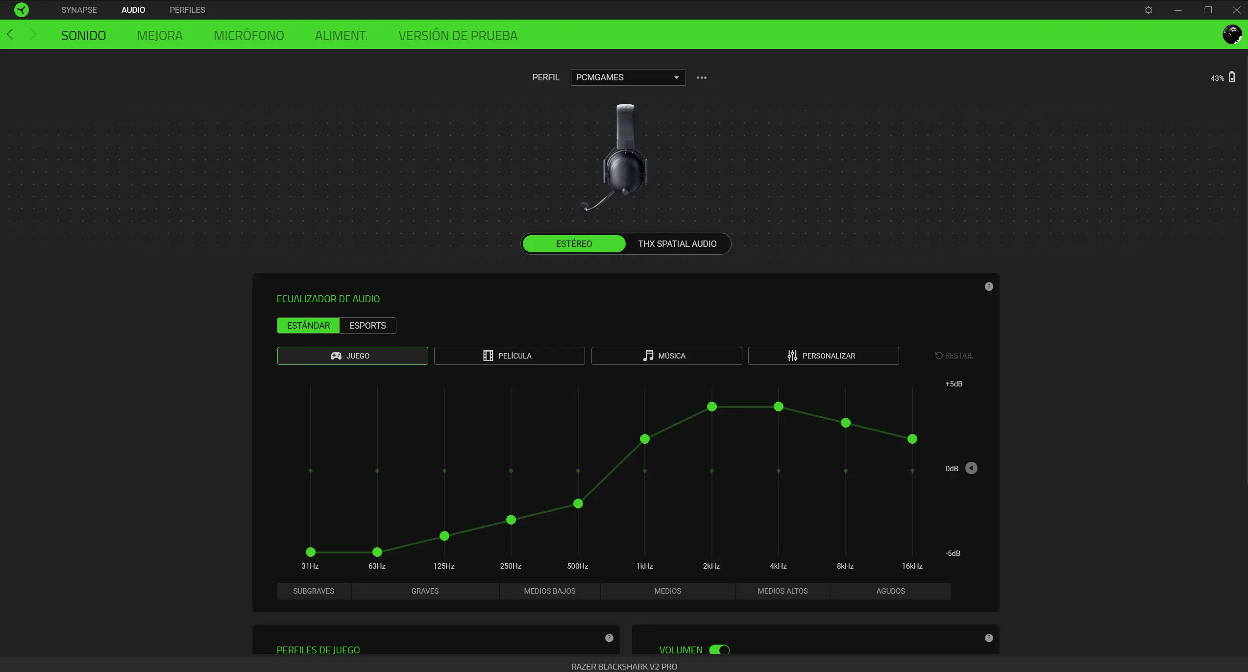Toggle the Volumen switch

click(719, 650)
